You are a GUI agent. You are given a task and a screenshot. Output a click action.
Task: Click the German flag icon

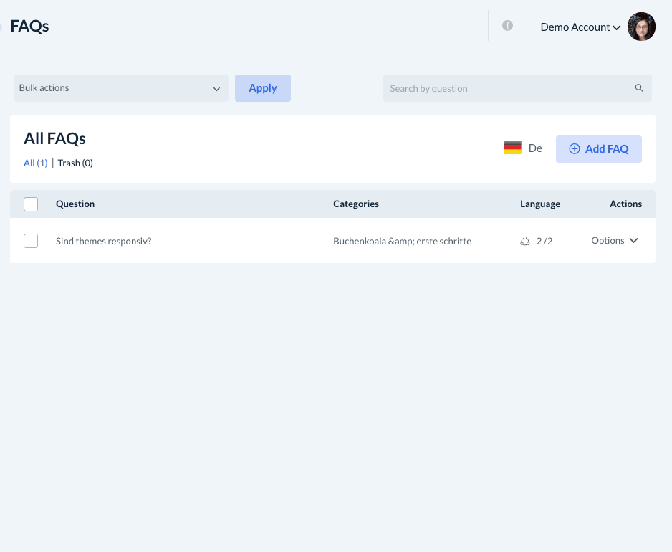point(512,148)
